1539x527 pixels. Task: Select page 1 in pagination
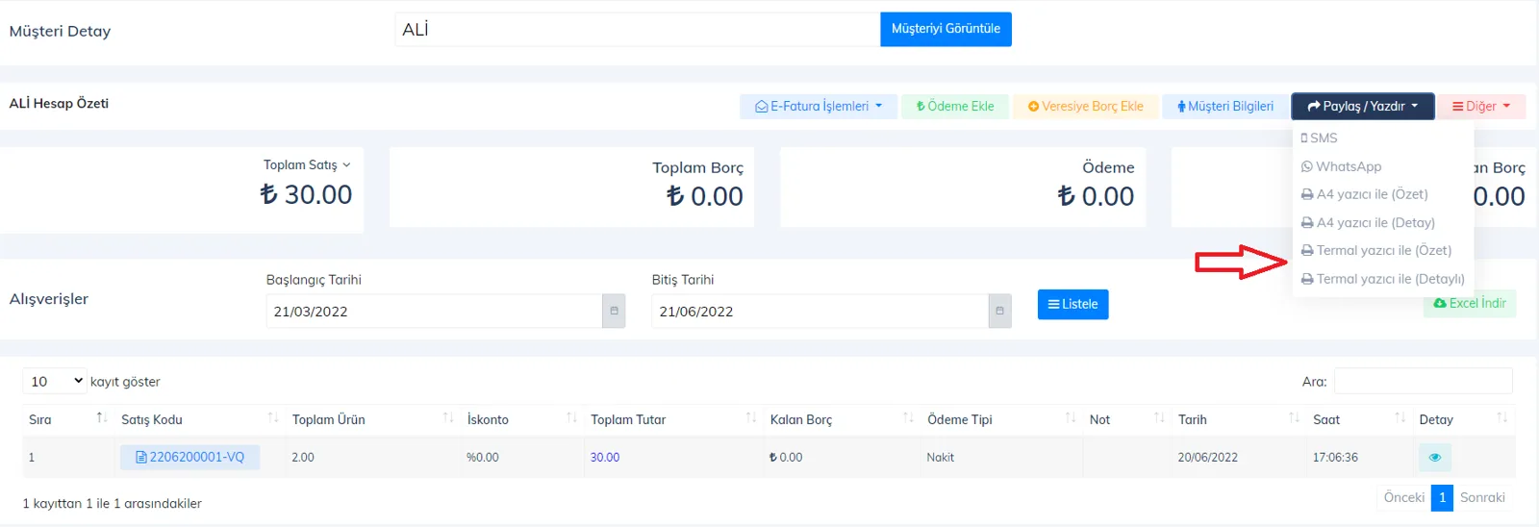click(1442, 497)
